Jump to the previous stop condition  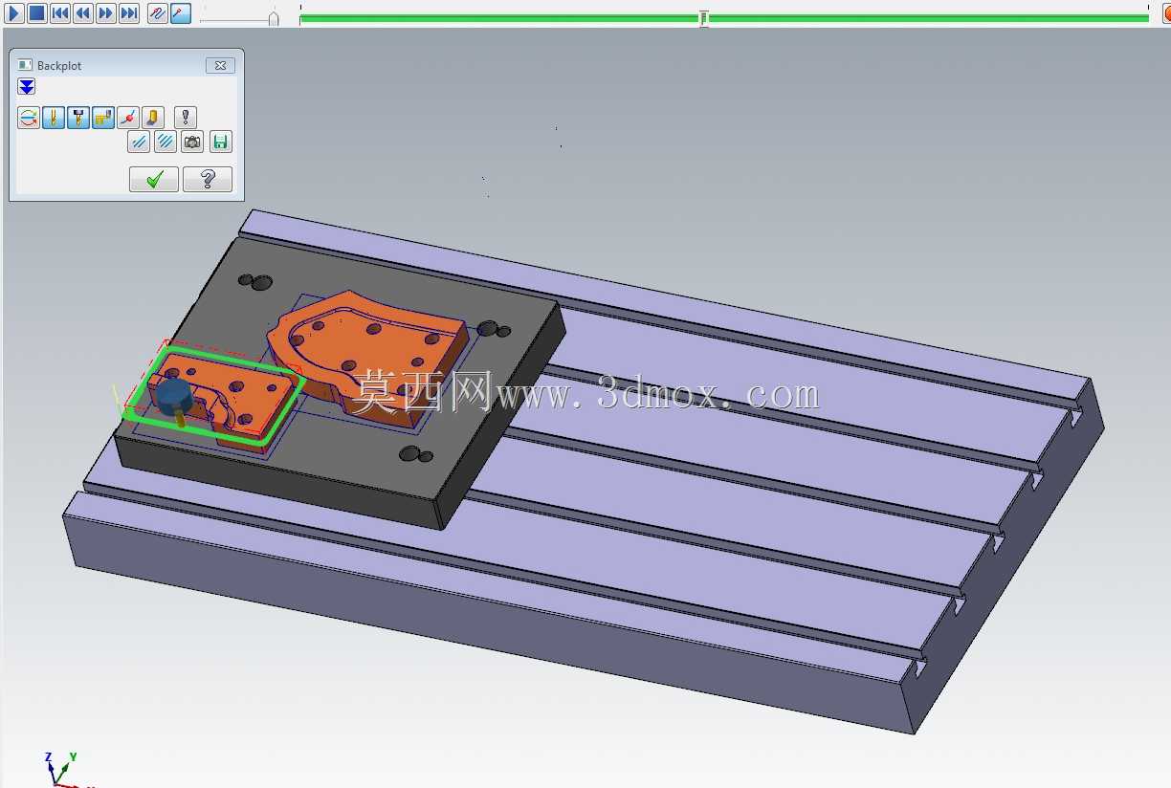click(x=59, y=13)
